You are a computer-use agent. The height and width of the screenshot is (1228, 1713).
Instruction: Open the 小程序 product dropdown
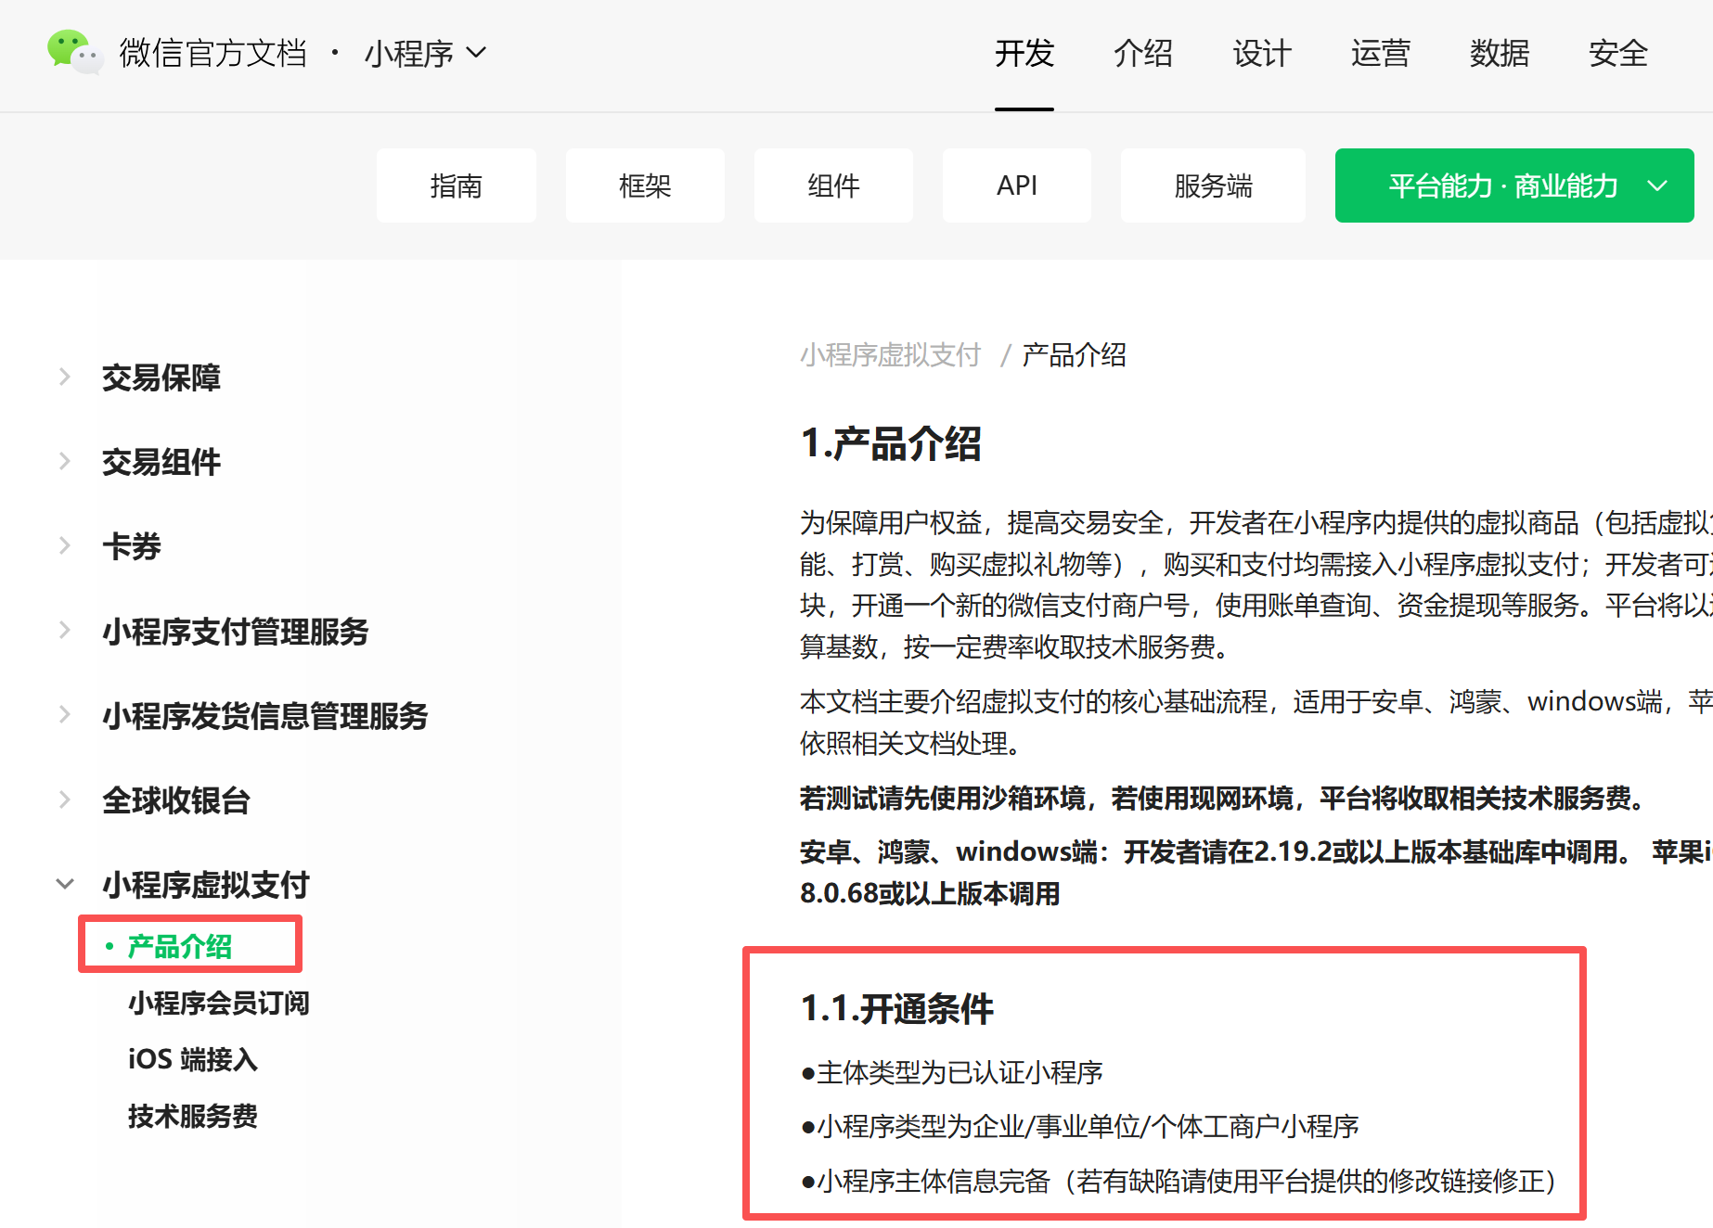pyautogui.click(x=425, y=53)
